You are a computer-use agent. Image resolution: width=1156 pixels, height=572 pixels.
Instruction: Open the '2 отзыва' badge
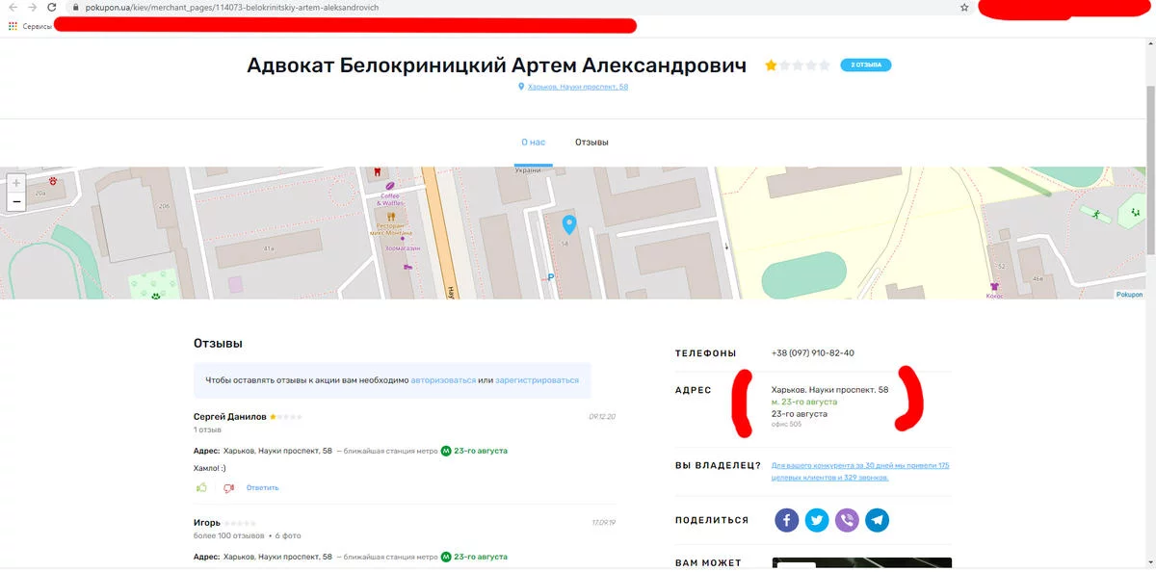[866, 65]
